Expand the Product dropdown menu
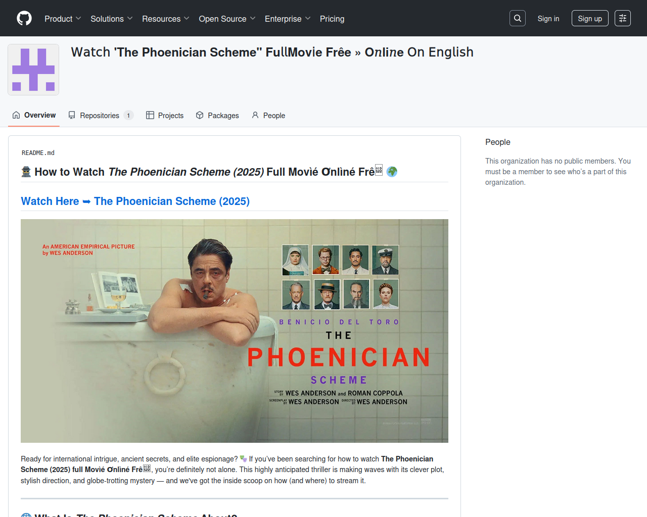 (x=63, y=19)
